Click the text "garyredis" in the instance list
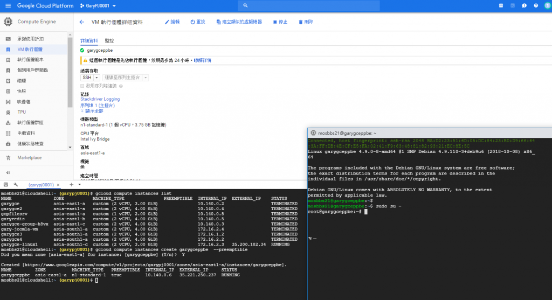 pyautogui.click(x=13, y=219)
